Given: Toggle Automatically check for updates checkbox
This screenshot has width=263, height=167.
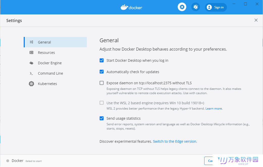Looking at the screenshot, I should click(102, 72).
